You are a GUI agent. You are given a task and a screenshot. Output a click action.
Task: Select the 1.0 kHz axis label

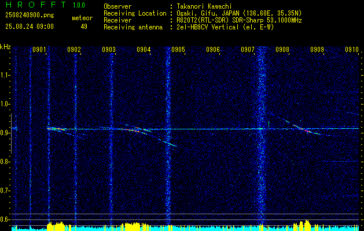point(5,104)
